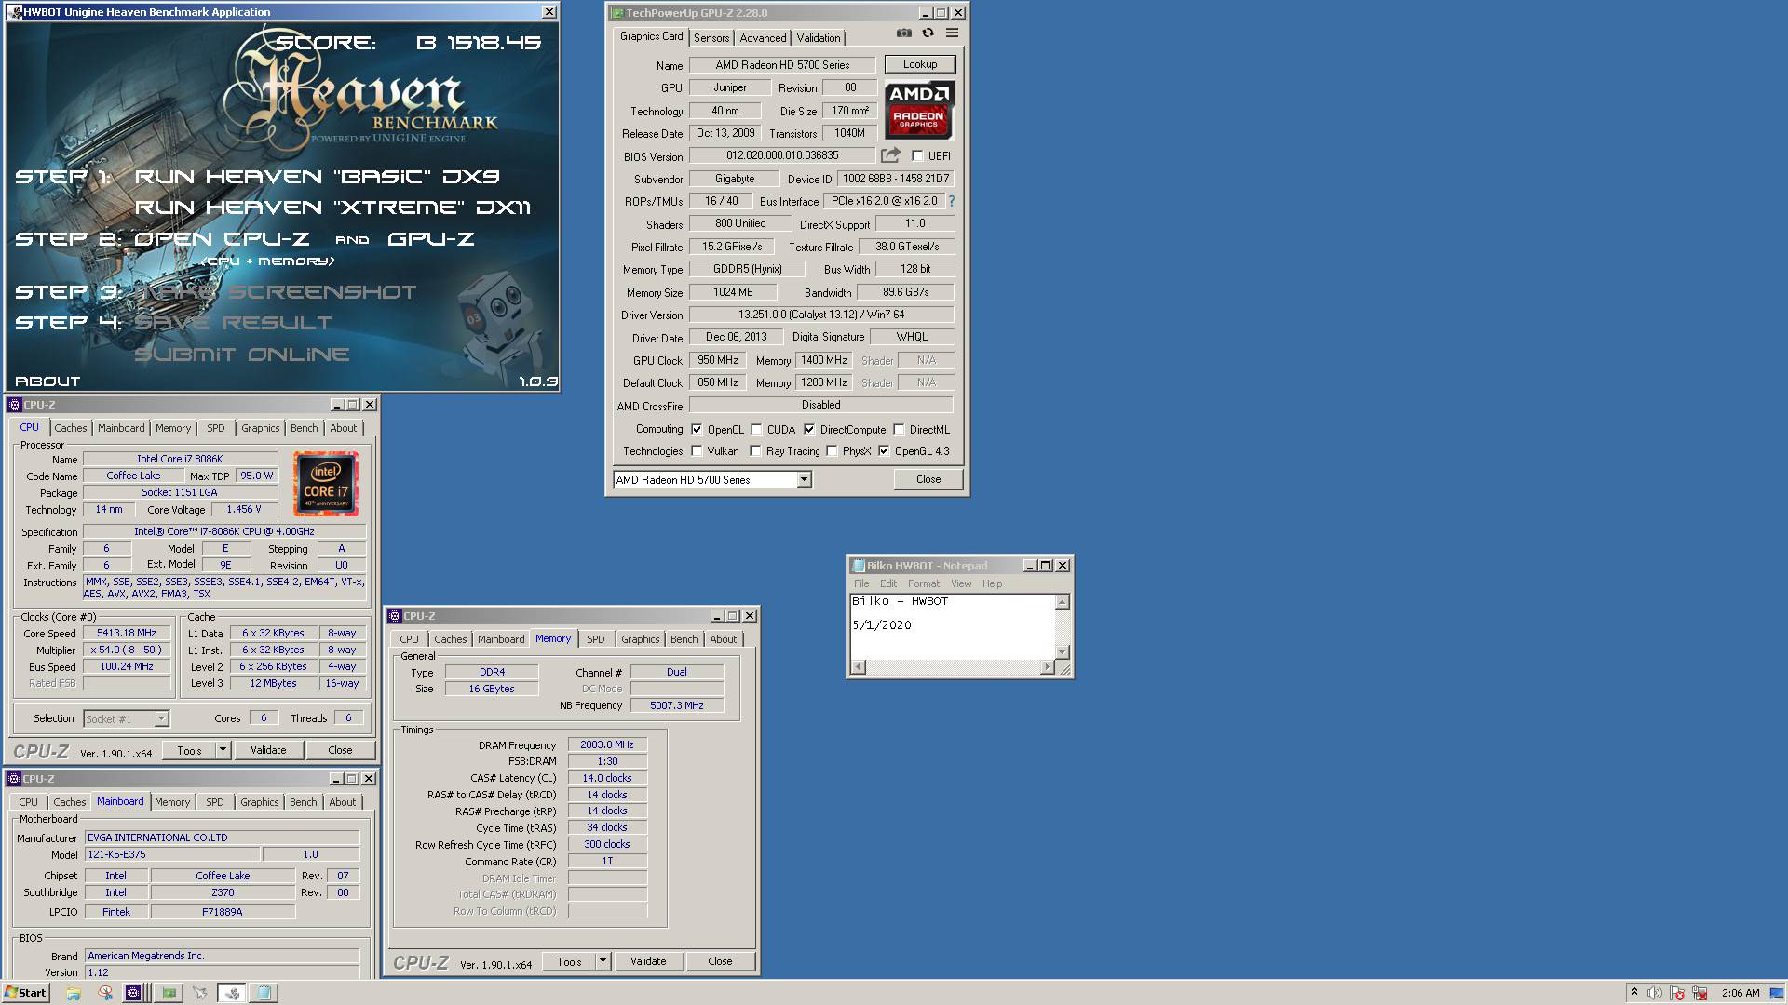
Task: Open the Caches tab in top CPU-Z window
Action: pyautogui.click(x=71, y=428)
